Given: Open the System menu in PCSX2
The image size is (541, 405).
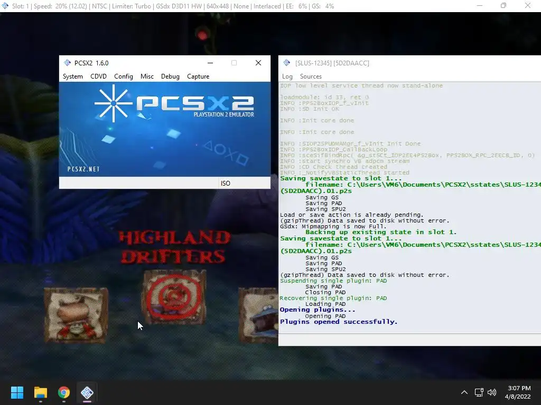Looking at the screenshot, I should (72, 76).
